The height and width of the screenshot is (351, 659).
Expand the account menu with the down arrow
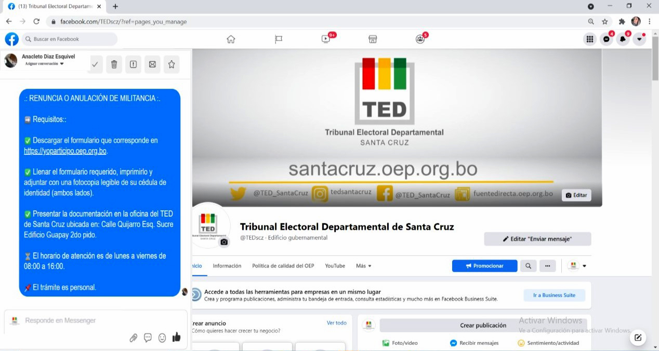coord(639,38)
